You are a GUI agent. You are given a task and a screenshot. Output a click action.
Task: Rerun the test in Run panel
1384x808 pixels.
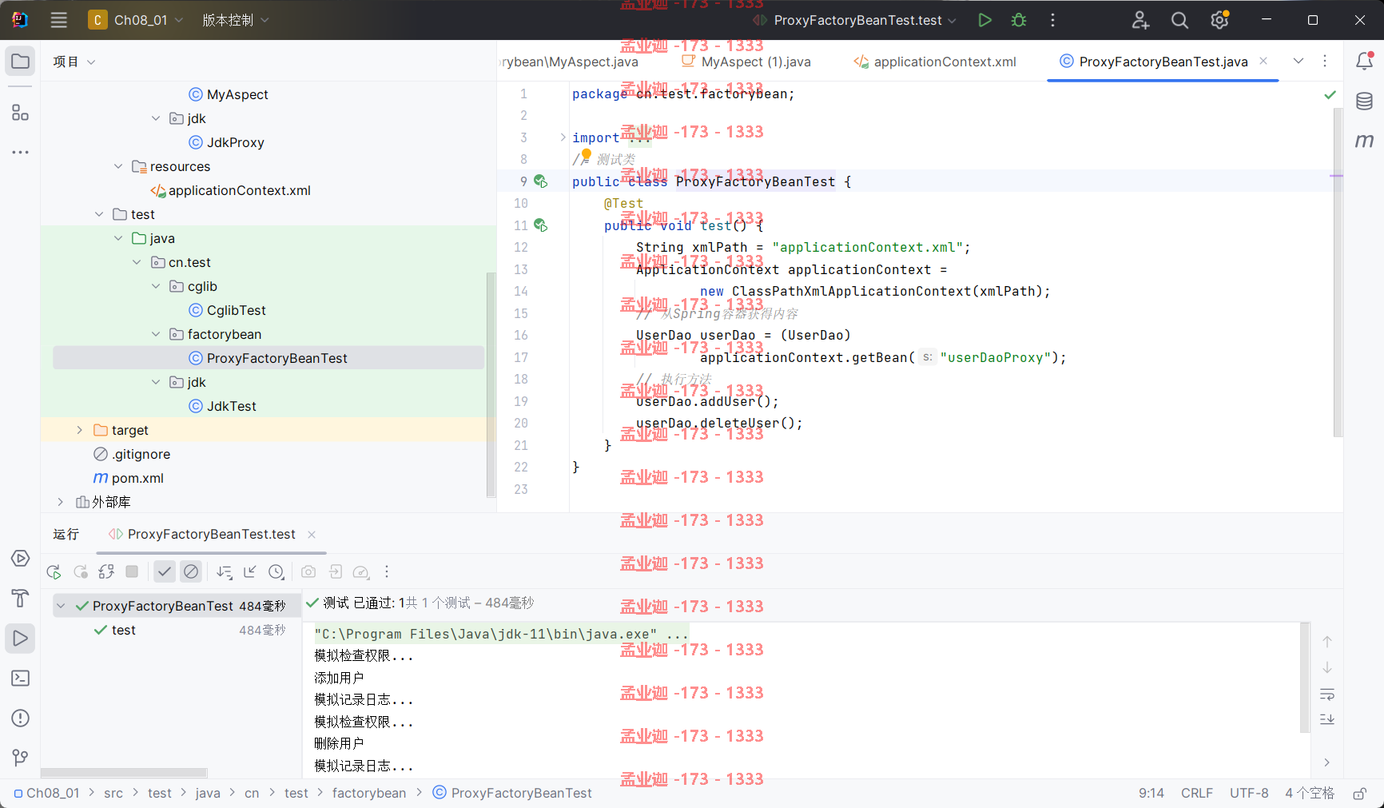[x=54, y=571]
